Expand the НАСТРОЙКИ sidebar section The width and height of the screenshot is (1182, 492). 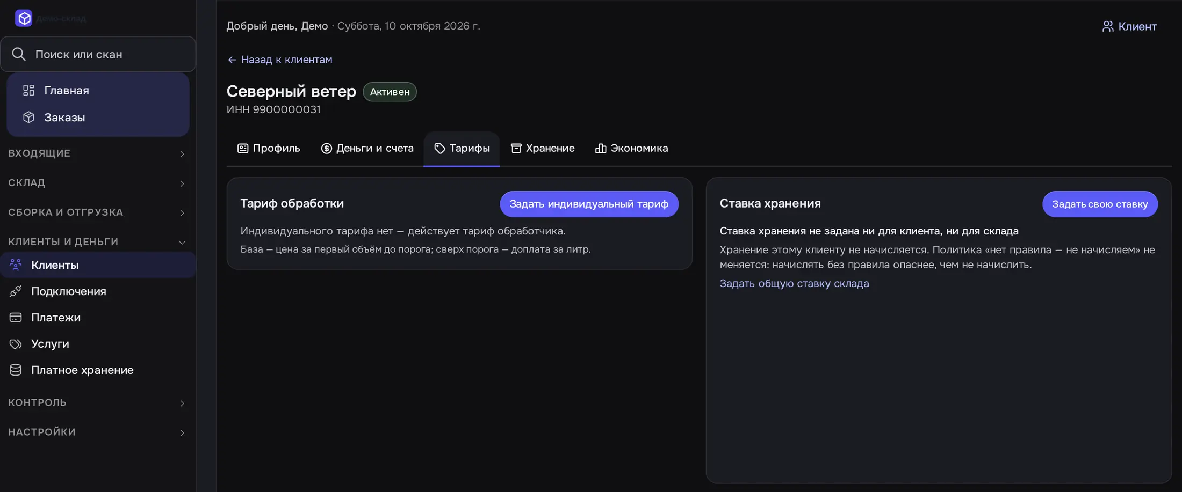98,432
